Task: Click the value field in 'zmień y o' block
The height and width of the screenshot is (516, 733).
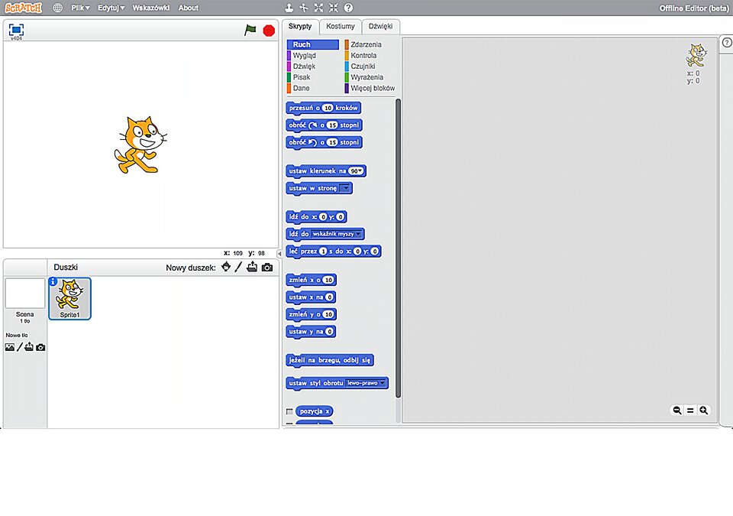Action: tap(328, 314)
